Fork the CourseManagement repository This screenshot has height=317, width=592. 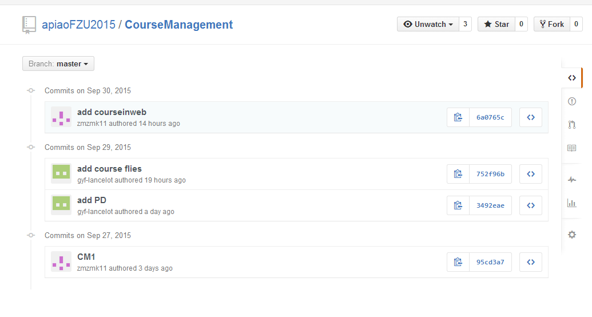pos(551,24)
